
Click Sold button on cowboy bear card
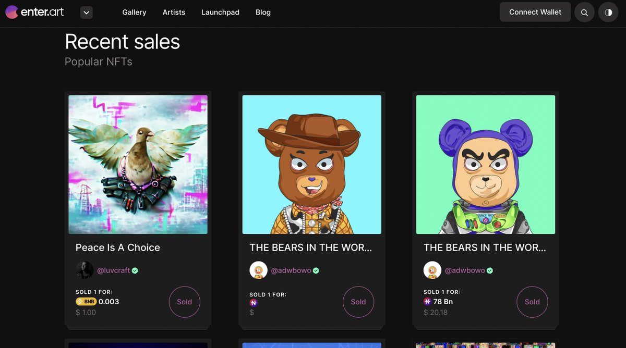[x=358, y=302]
